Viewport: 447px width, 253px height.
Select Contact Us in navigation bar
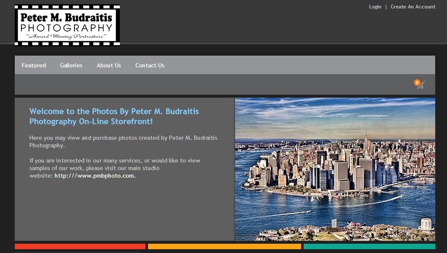(x=150, y=65)
